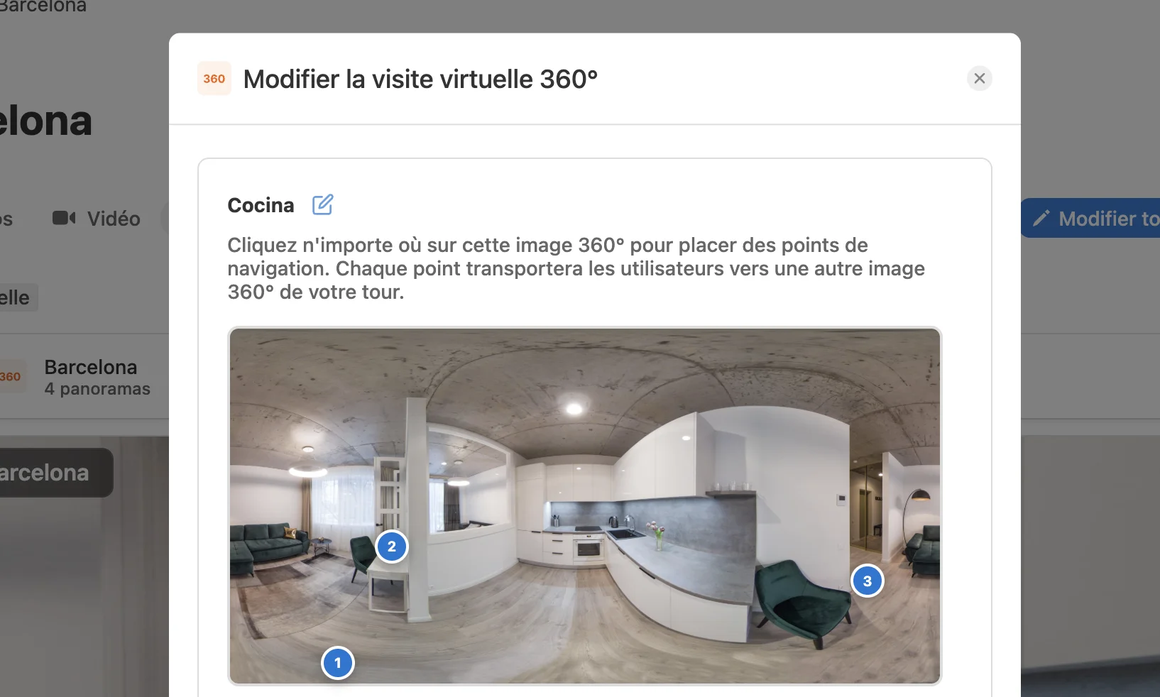Click the edit icon next to Cocina
Viewport: 1160px width, 697px height.
(322, 205)
